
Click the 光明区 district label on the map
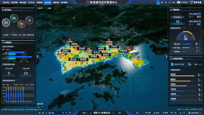pyautogui.click(x=74, y=44)
